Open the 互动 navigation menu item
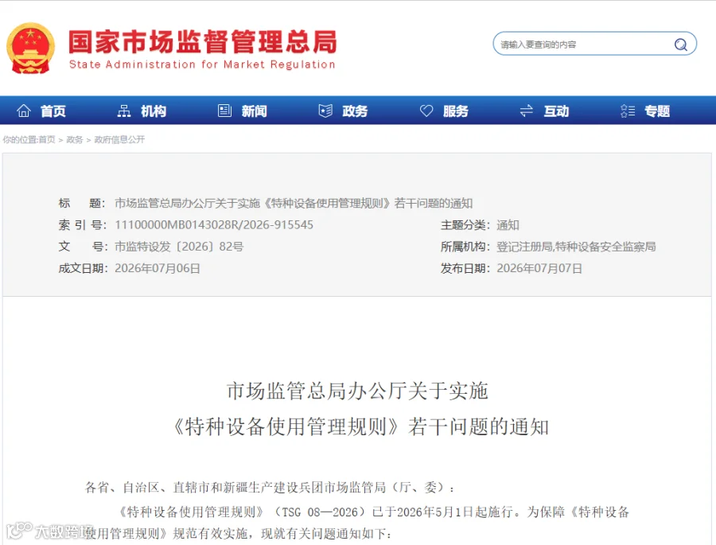Screen dimensions: 716x545 pyautogui.click(x=556, y=111)
